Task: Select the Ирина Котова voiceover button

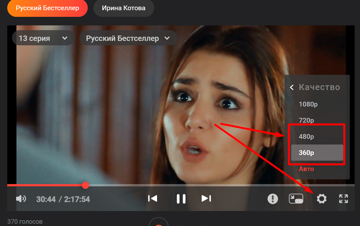Action: pos(124,8)
